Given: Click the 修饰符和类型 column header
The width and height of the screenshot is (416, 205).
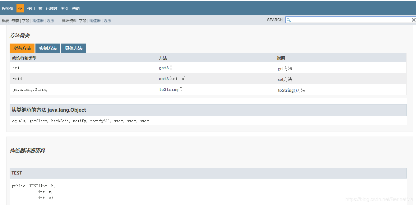Looking at the screenshot, I should (24, 58).
